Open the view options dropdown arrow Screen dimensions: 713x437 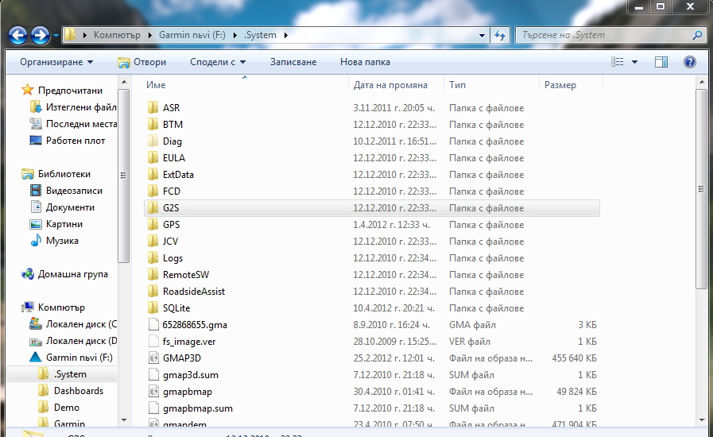[x=634, y=62]
